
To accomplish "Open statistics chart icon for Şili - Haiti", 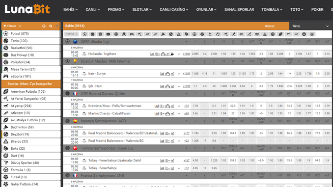I will tap(162, 86).
